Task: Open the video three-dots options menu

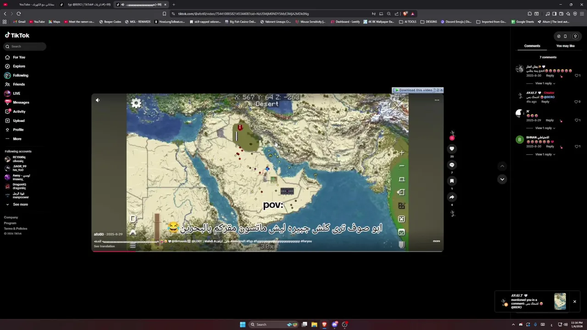Action: coord(437,100)
